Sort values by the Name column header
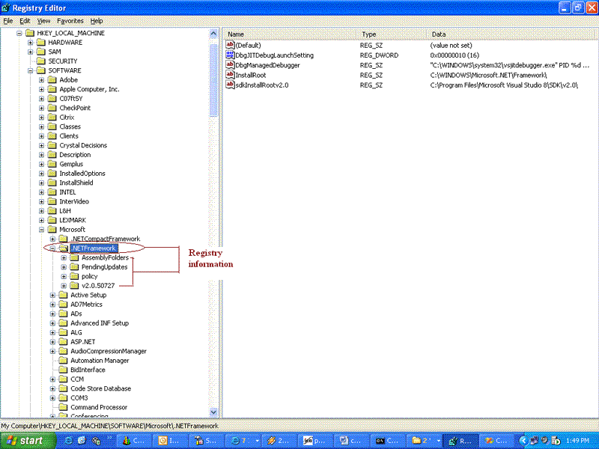This screenshot has height=449, width=599. pos(291,34)
